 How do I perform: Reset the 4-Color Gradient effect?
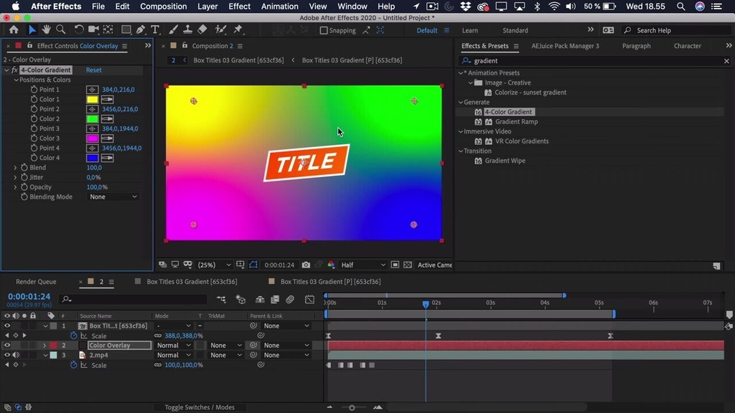94,70
